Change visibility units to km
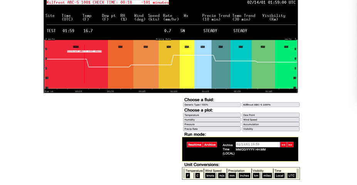Screen dimensions: 357x185 click(256, 175)
